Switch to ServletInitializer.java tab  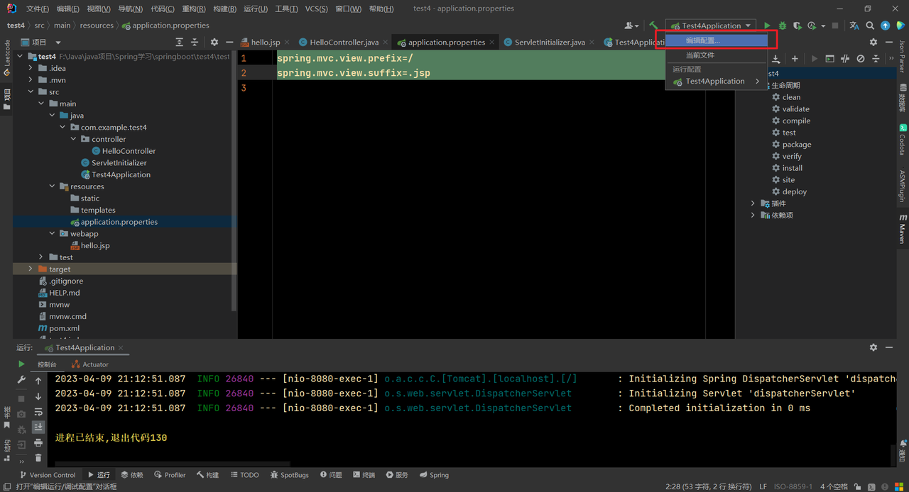pyautogui.click(x=550, y=42)
